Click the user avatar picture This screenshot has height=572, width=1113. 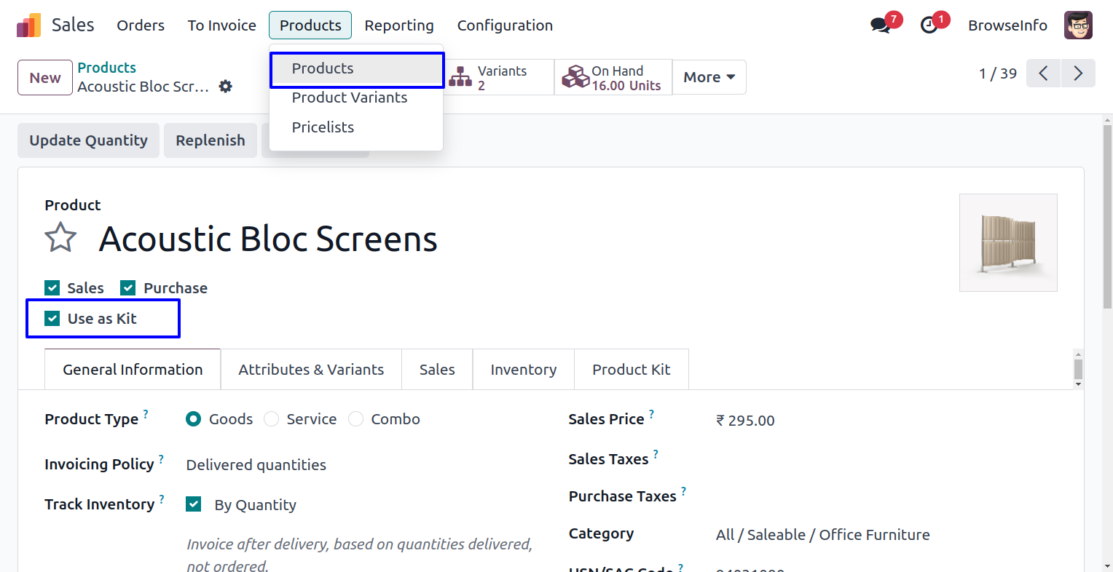pyautogui.click(x=1078, y=25)
